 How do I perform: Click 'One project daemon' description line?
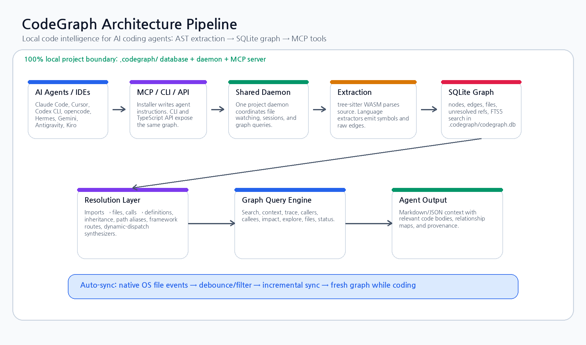click(262, 105)
